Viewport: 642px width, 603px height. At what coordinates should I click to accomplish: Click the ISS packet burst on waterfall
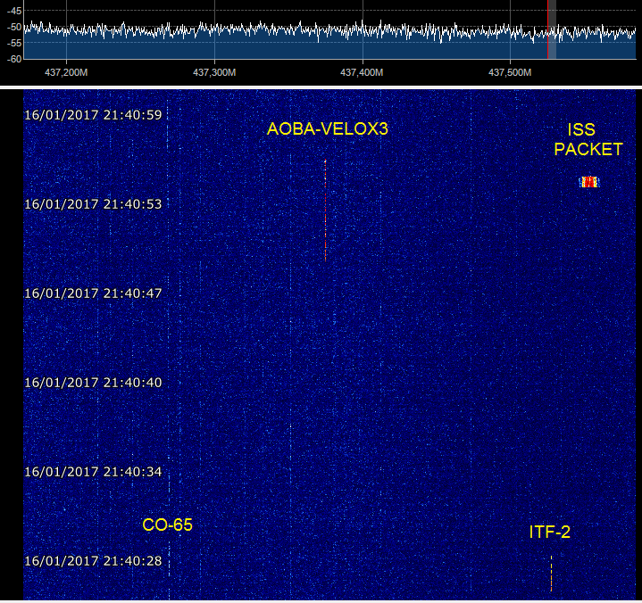coord(589,182)
